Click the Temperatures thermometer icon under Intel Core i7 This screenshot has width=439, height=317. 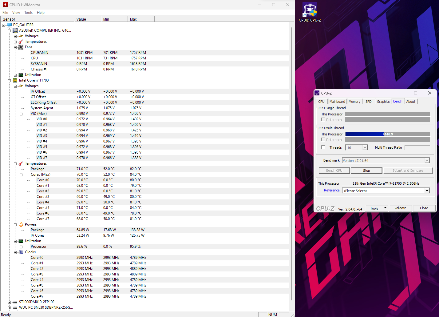tap(21, 163)
